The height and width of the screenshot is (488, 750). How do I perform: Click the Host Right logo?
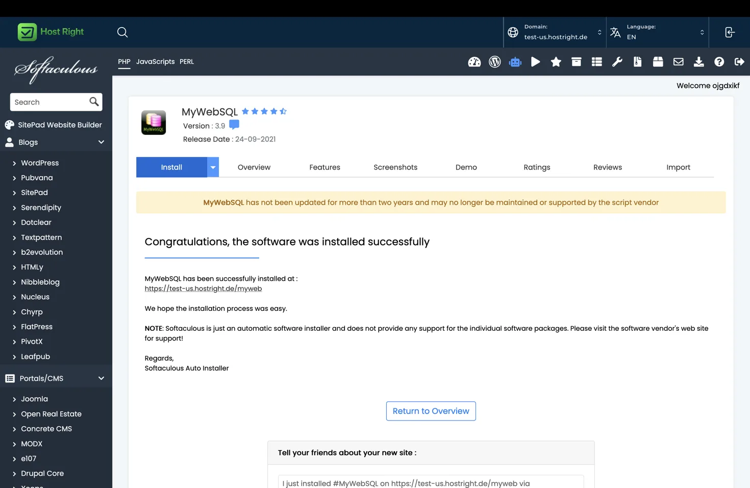coord(51,32)
